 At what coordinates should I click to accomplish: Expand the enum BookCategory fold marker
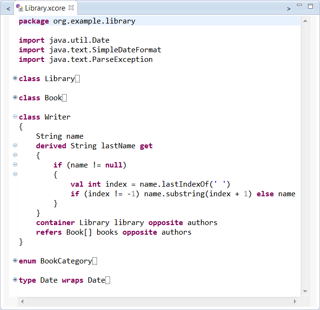15,261
